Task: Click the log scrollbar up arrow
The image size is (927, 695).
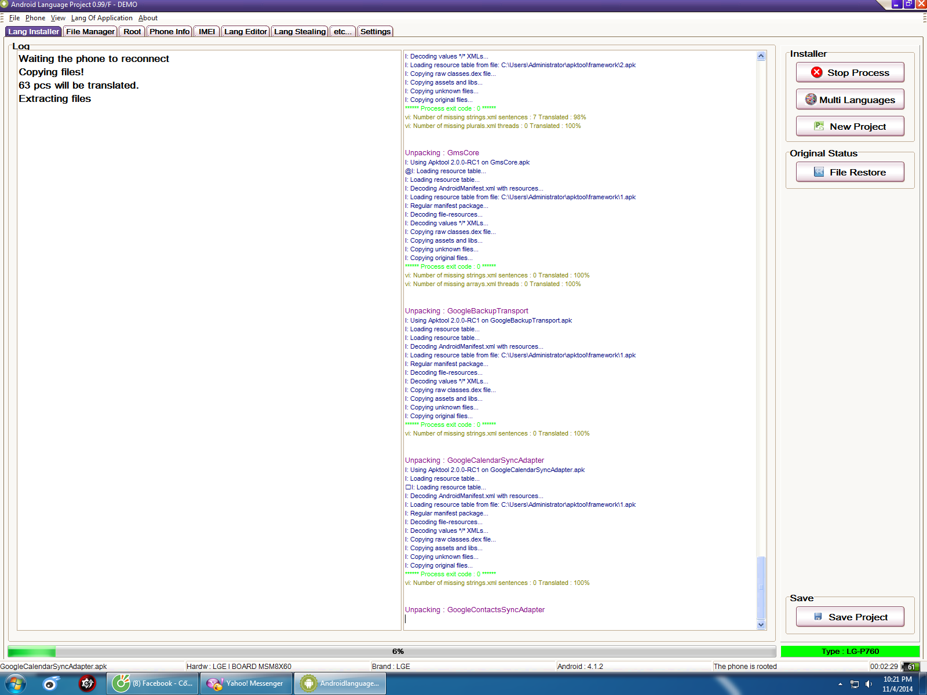Action: click(x=761, y=56)
